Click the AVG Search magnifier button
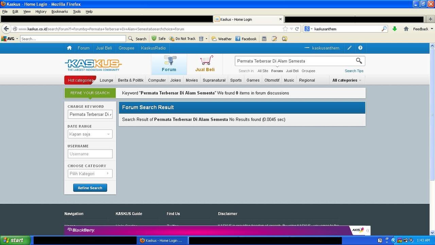 tap(131, 39)
